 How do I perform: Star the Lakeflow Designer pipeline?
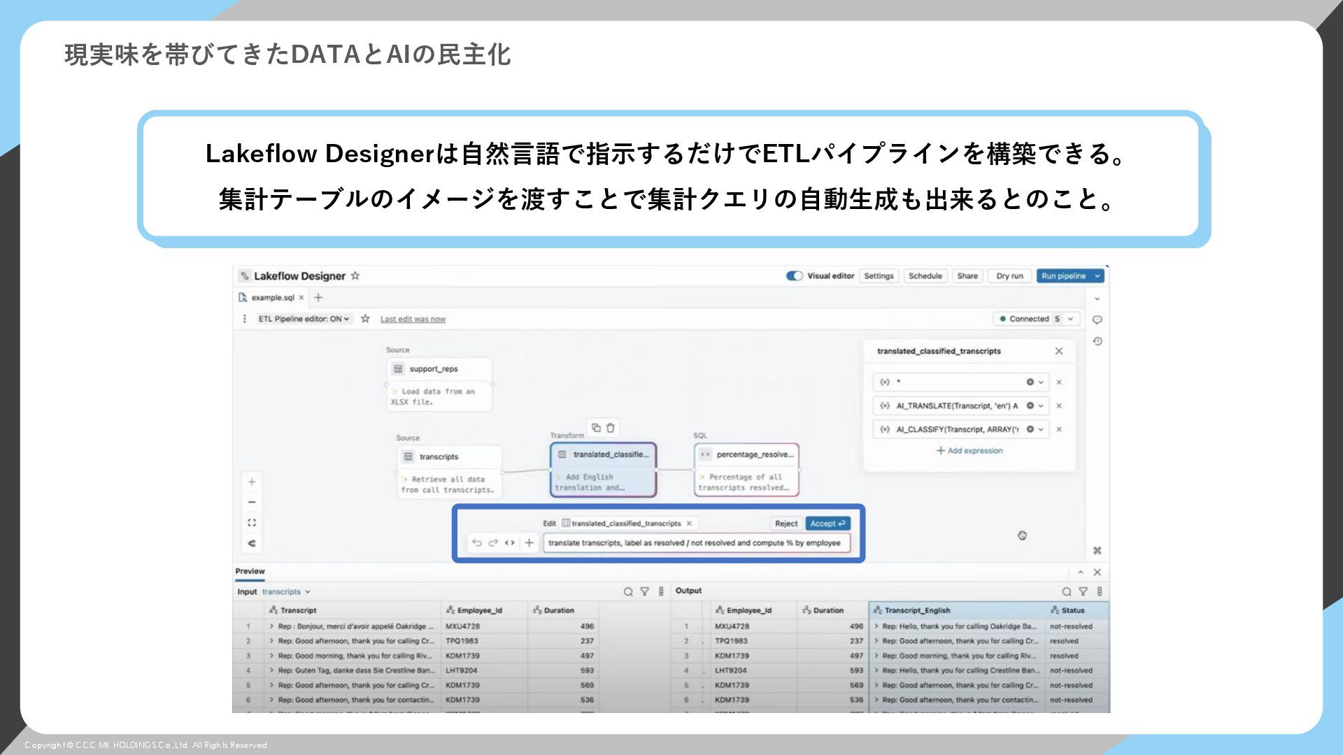(x=355, y=276)
